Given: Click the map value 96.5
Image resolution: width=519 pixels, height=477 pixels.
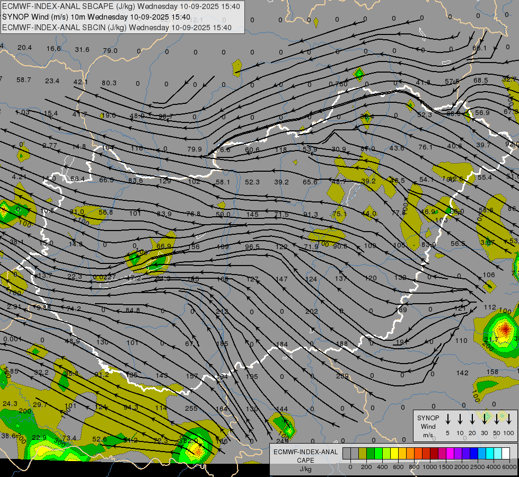Looking at the screenshot, I should pyautogui.click(x=252, y=247).
